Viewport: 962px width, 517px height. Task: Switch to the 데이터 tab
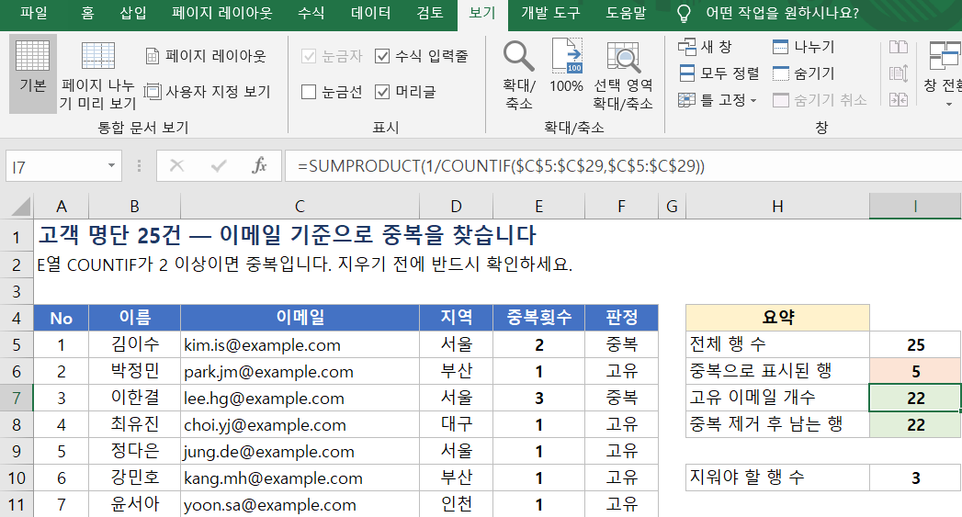click(x=370, y=14)
